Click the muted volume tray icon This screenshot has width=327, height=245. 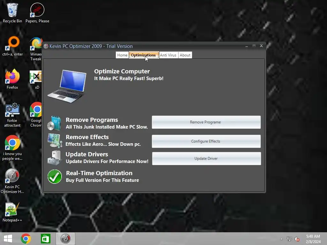[x=297, y=239]
